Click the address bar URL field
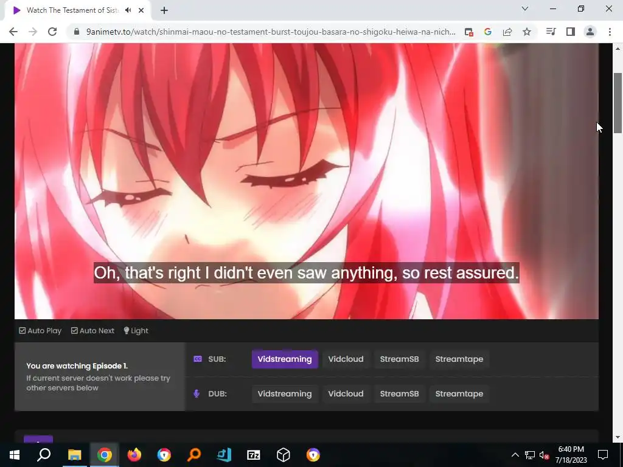The width and height of the screenshot is (623, 467). (x=270, y=32)
